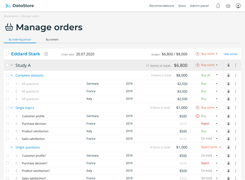The height and width of the screenshot is (180, 245).
Task: Tick checkbox for Italy All questions row
Action: [7, 99]
